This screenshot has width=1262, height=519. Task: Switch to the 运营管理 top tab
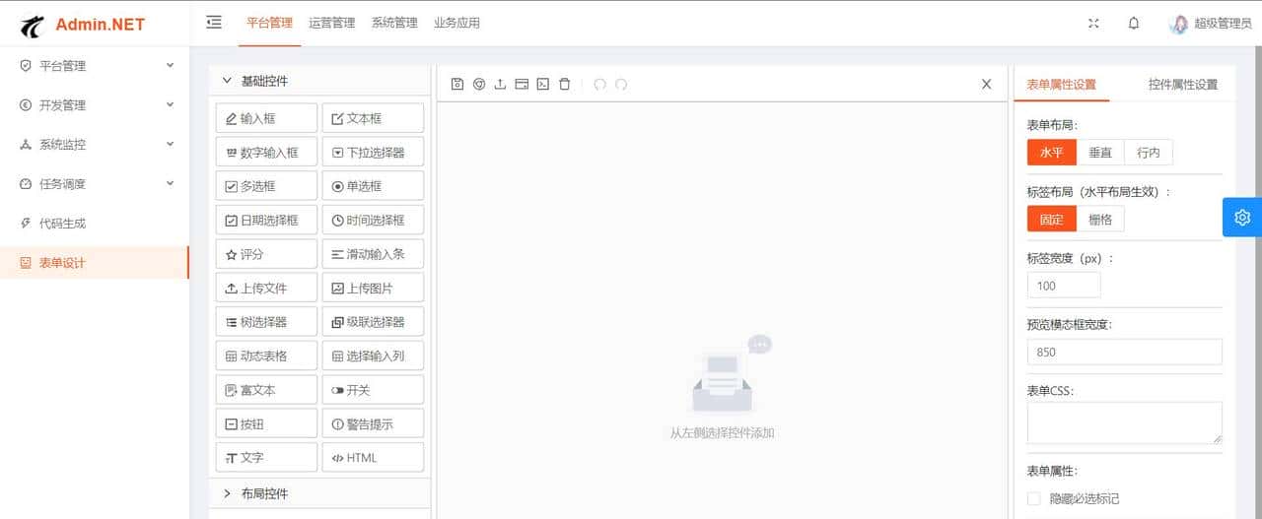331,23
